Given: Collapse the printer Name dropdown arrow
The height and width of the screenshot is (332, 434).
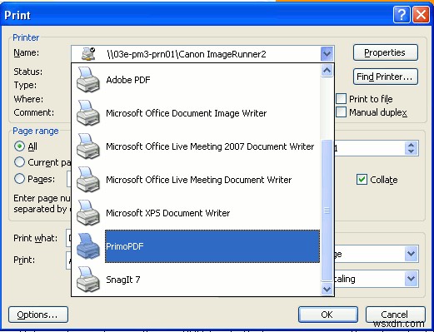Looking at the screenshot, I should pyautogui.click(x=327, y=54).
